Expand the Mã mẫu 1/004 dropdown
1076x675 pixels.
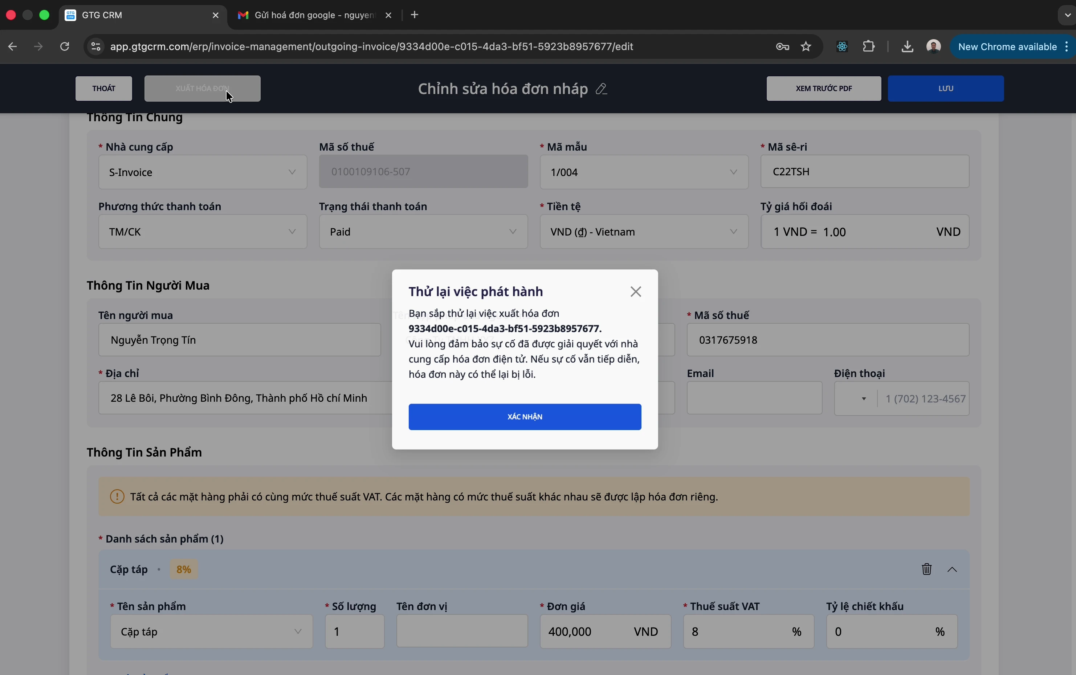(x=644, y=172)
